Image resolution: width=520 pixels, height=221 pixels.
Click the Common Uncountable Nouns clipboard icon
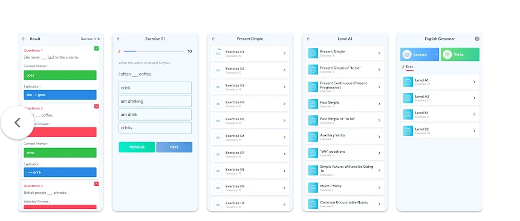(x=313, y=203)
